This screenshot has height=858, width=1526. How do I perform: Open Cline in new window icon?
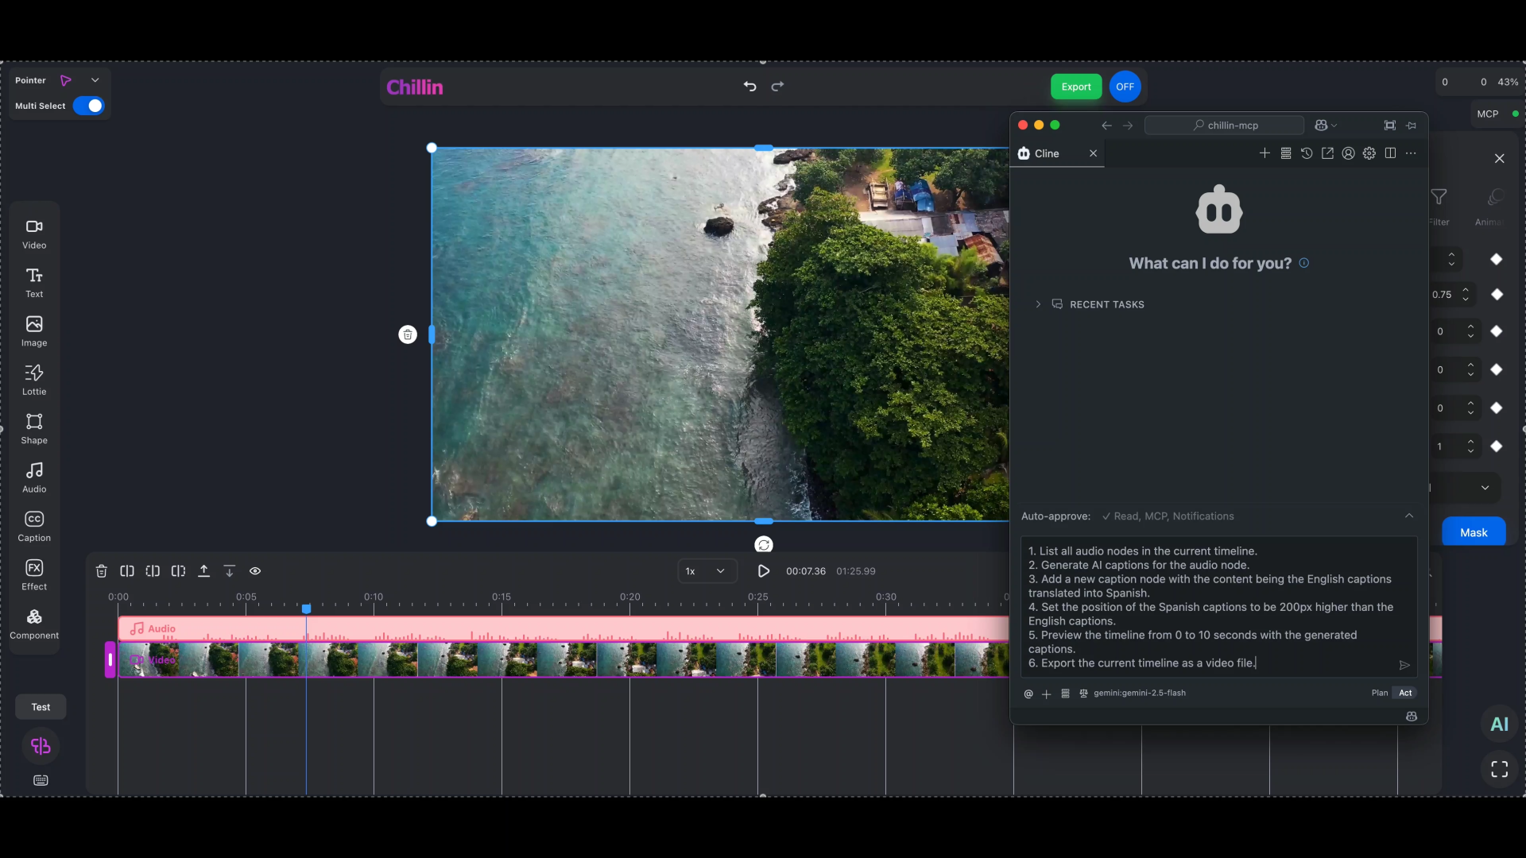click(1327, 153)
